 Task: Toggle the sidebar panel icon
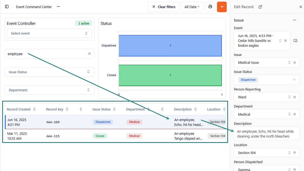(7, 7)
